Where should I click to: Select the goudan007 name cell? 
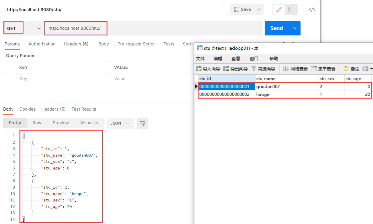click(287, 86)
